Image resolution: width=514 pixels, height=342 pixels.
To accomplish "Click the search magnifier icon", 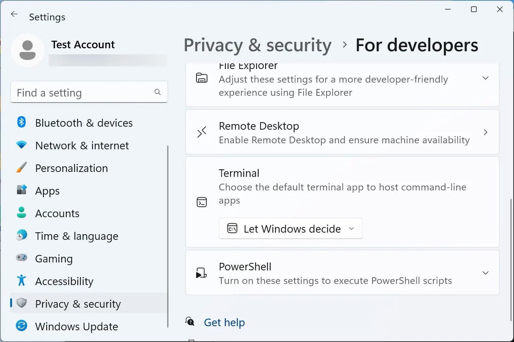I will [158, 92].
